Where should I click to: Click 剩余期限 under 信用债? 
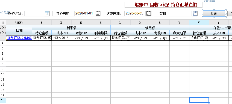180,33
